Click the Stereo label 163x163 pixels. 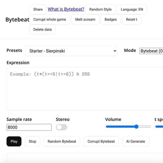coord(63,119)
